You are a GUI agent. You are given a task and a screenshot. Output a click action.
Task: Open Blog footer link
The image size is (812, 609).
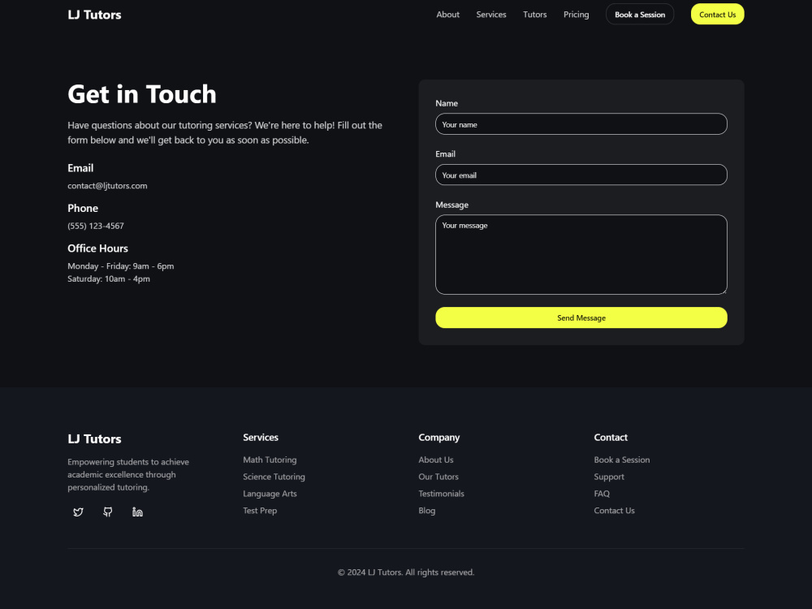tap(427, 511)
